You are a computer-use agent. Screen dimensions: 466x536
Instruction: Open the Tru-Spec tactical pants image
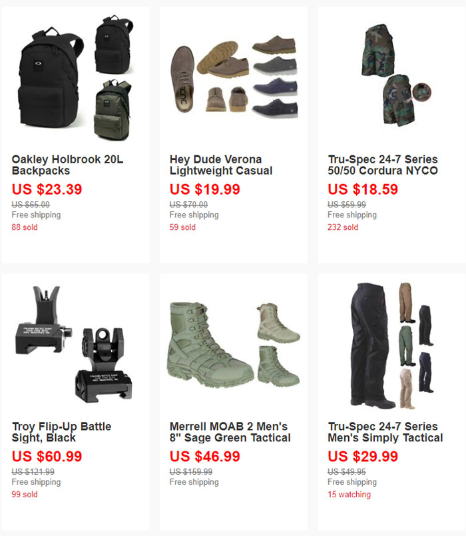click(x=392, y=345)
